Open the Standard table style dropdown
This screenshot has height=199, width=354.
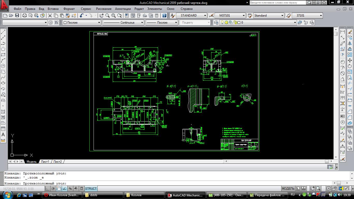click(x=269, y=16)
